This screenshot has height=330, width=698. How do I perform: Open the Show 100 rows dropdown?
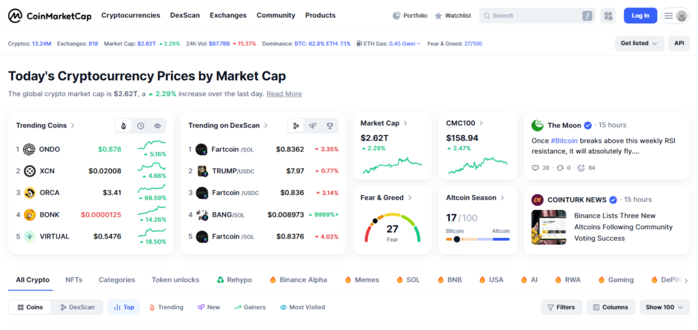(x=665, y=307)
